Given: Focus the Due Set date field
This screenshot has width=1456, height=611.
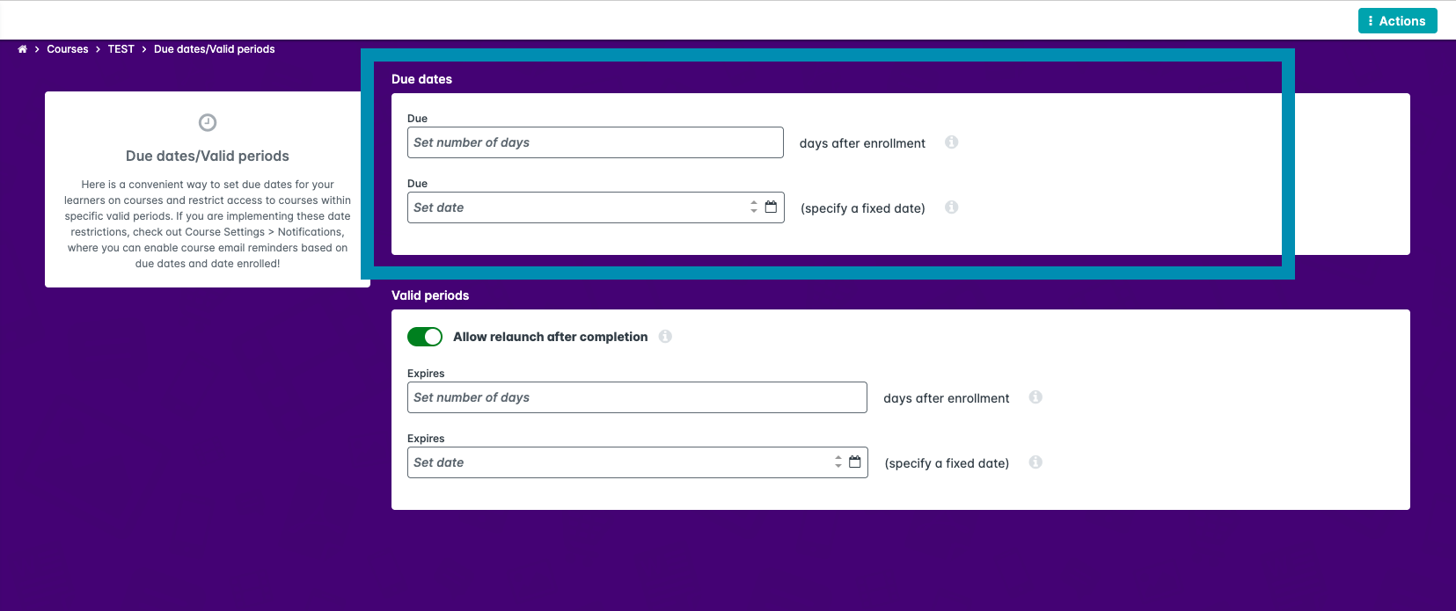Looking at the screenshot, I should [x=576, y=207].
